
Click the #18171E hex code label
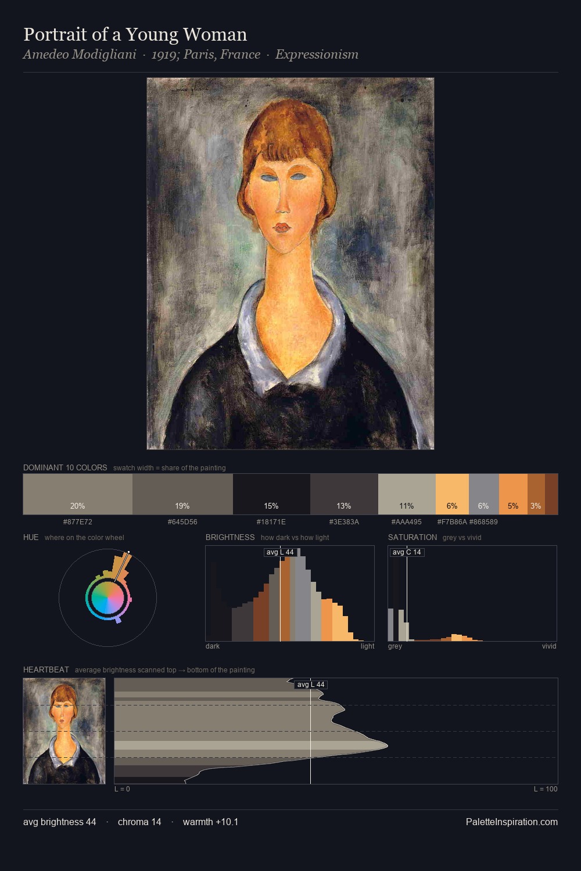pos(271,522)
